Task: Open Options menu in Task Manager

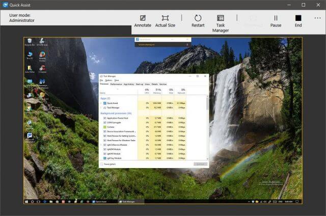Action: click(x=108, y=80)
